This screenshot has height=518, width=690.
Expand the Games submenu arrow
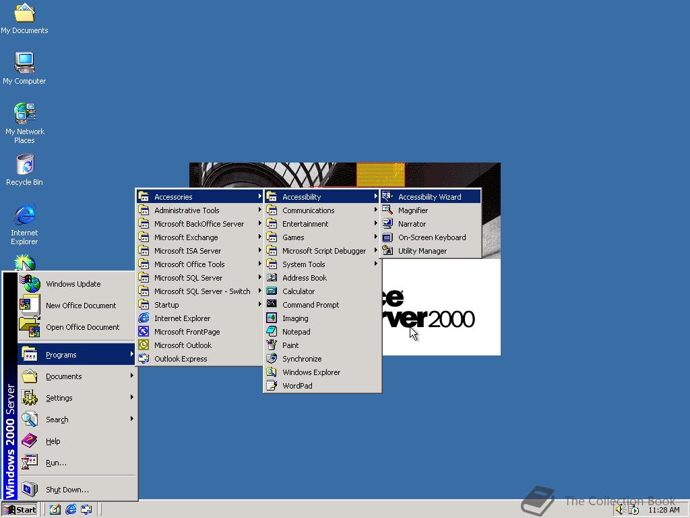click(x=375, y=237)
